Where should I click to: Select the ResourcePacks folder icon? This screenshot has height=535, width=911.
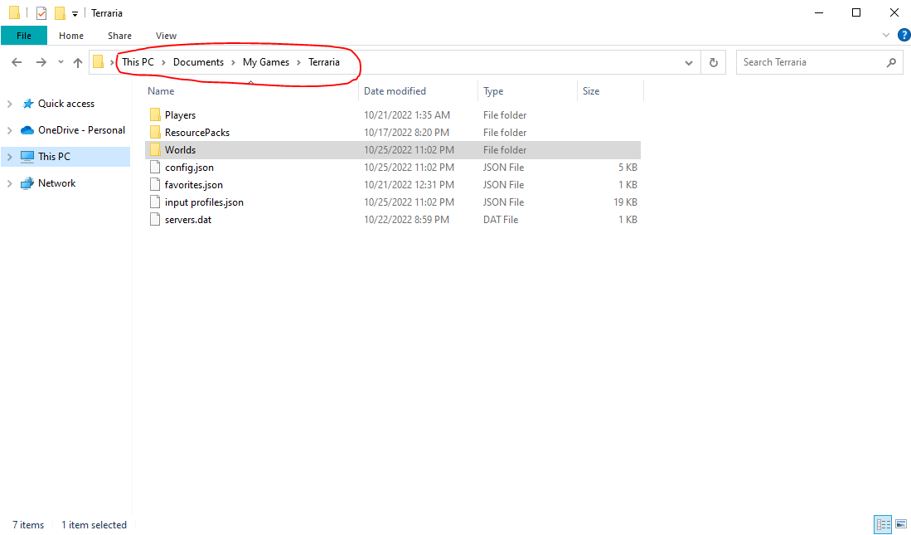(154, 132)
